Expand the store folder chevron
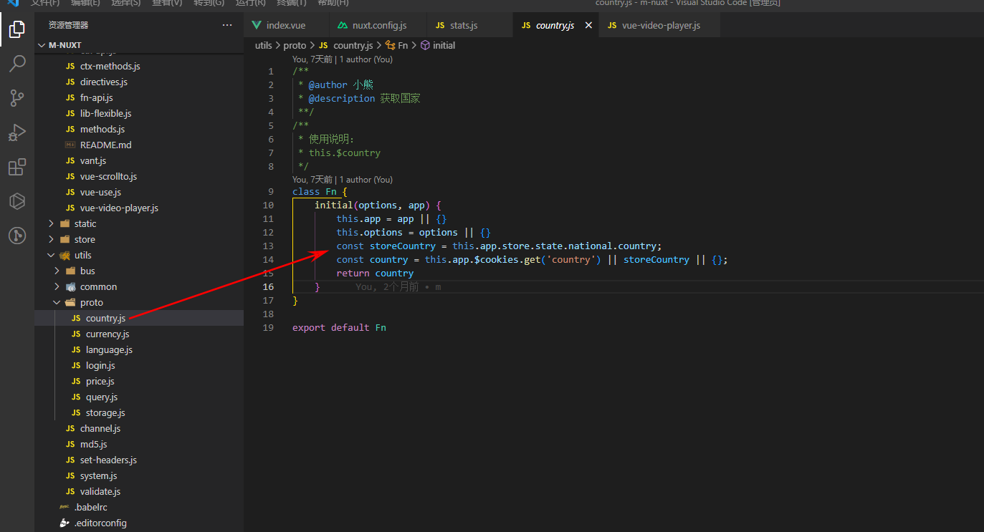 51,239
